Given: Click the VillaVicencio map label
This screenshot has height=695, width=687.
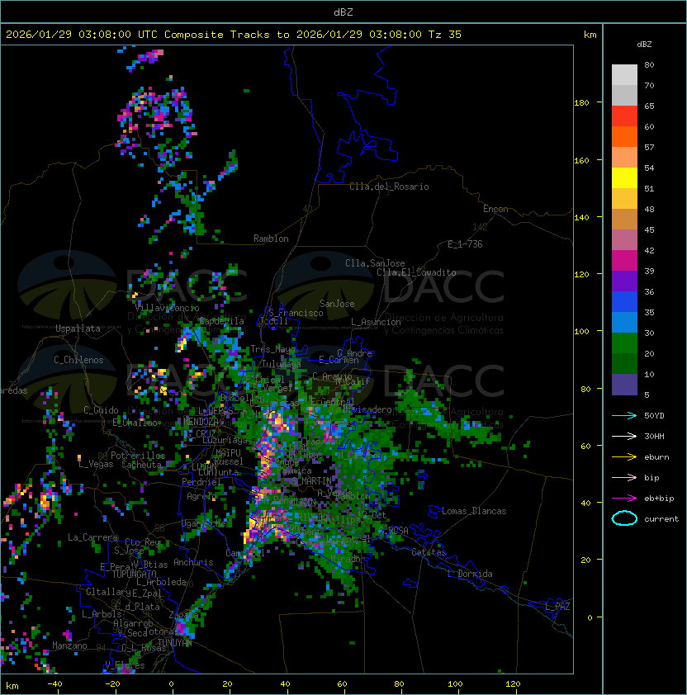Looking at the screenshot, I should [167, 308].
